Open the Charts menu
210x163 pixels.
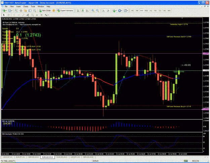point(26,6)
